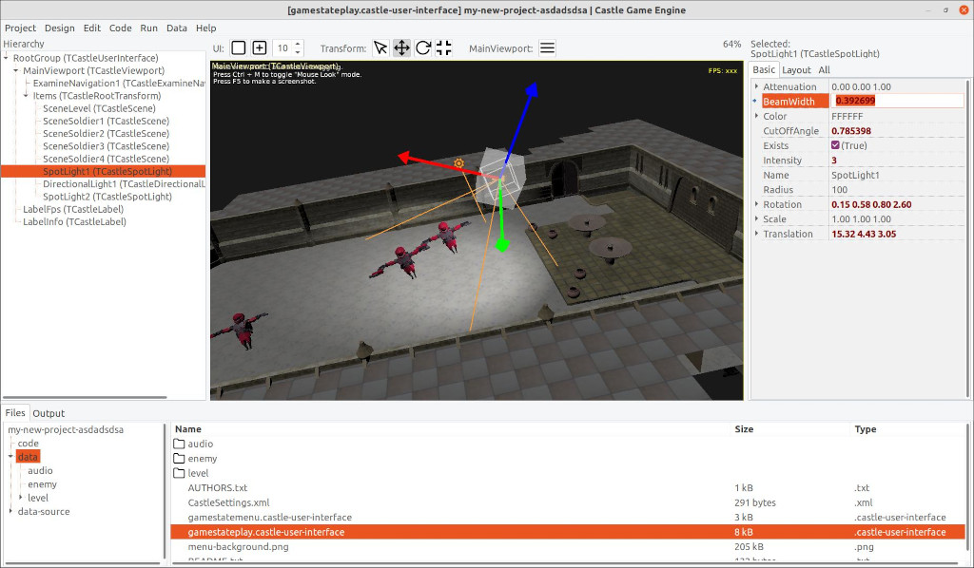Select the arrow Select/Interact tool

click(380, 48)
